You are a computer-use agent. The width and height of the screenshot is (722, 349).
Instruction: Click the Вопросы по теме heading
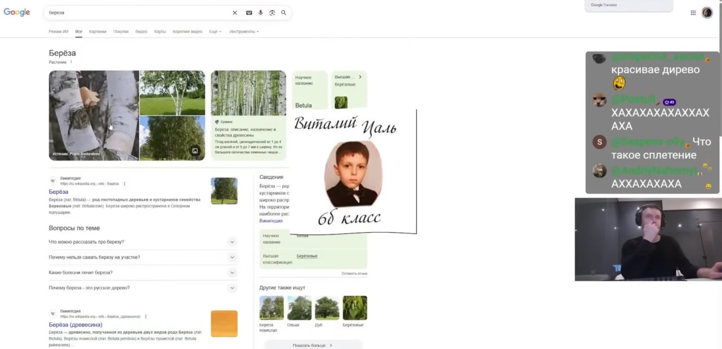coord(74,228)
